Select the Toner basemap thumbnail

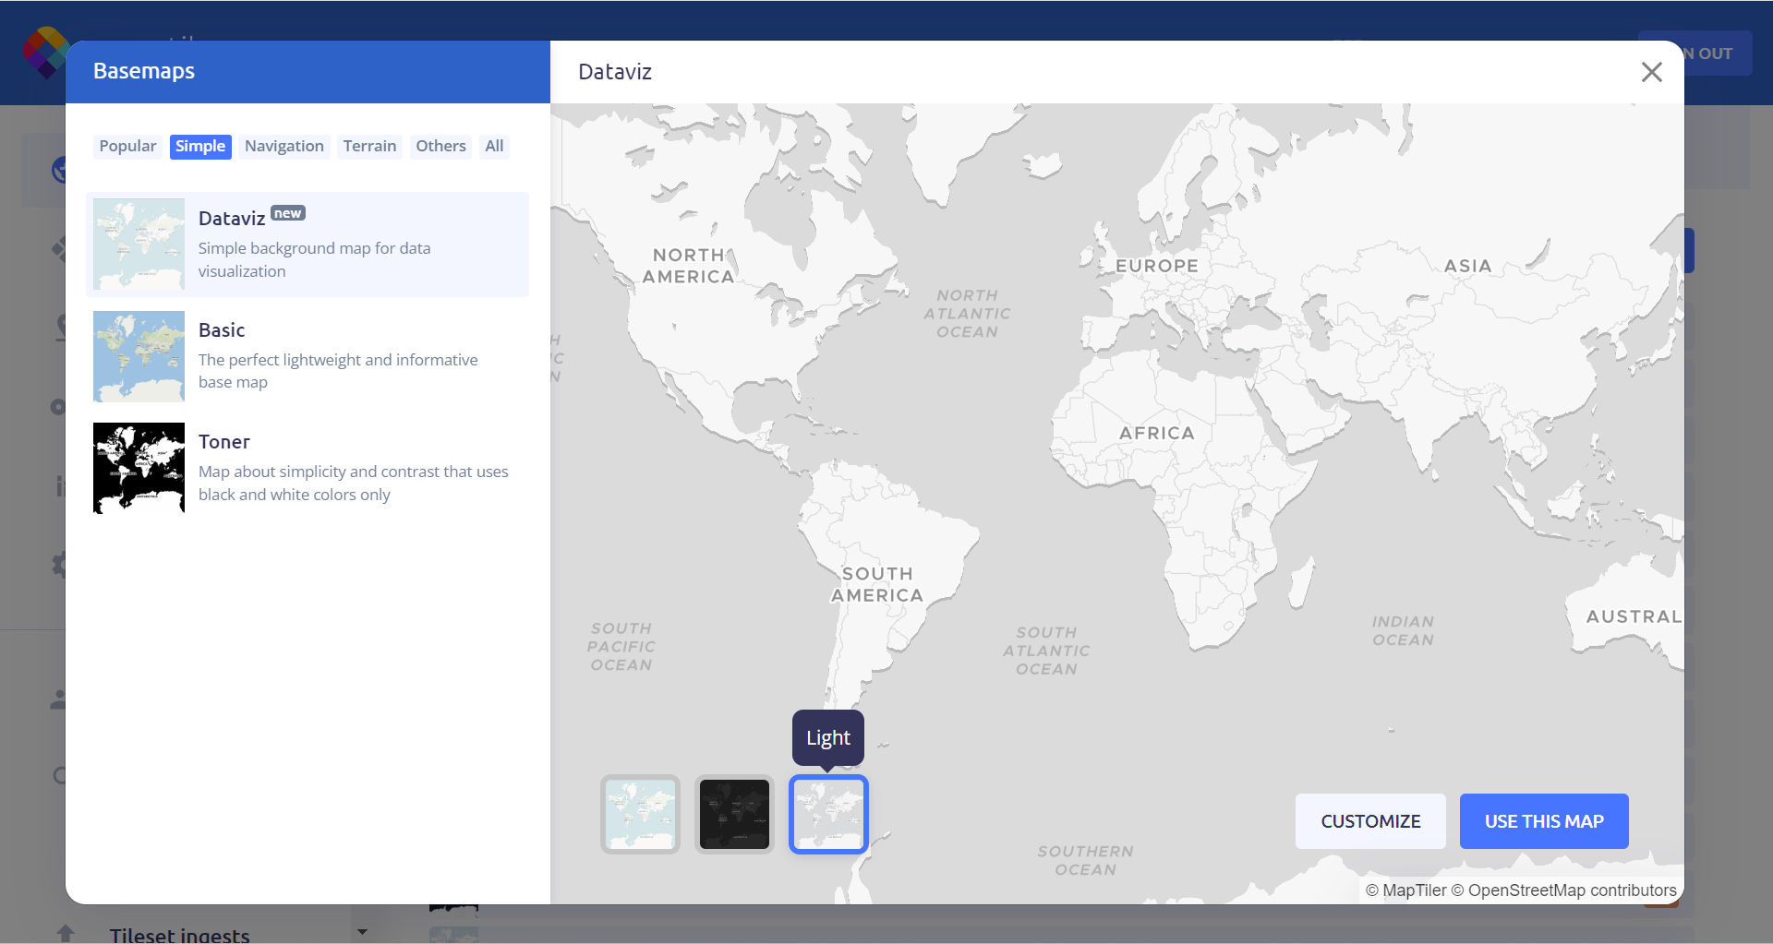click(139, 468)
